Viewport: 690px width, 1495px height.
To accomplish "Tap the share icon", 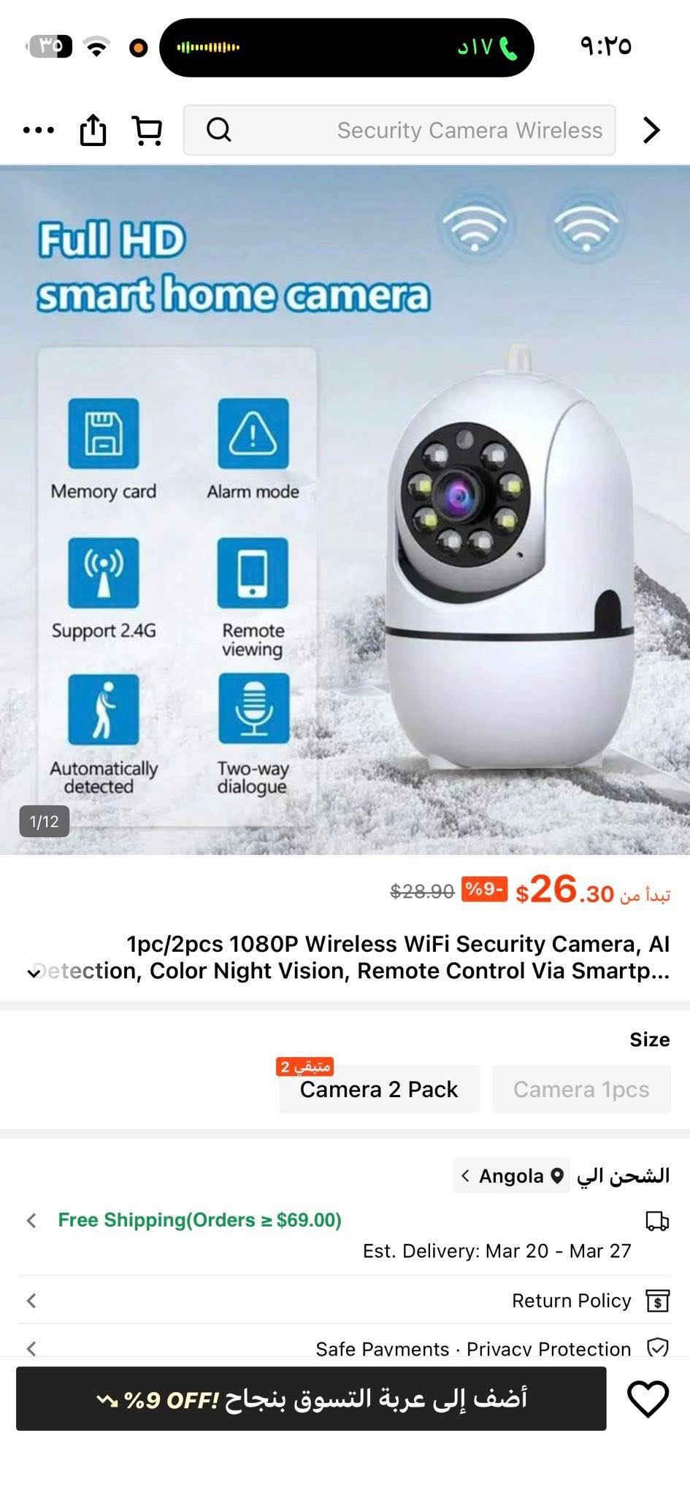I will point(93,130).
